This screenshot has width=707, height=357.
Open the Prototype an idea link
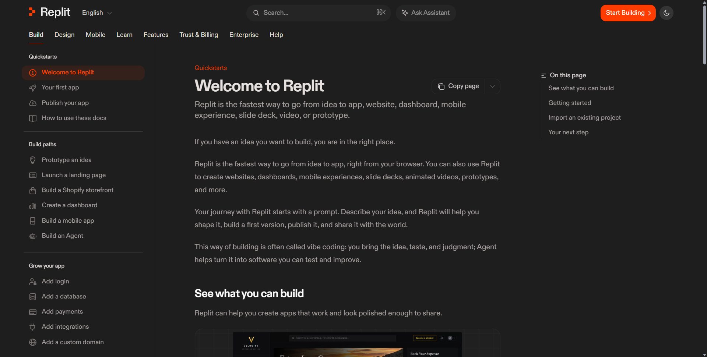[x=67, y=160]
